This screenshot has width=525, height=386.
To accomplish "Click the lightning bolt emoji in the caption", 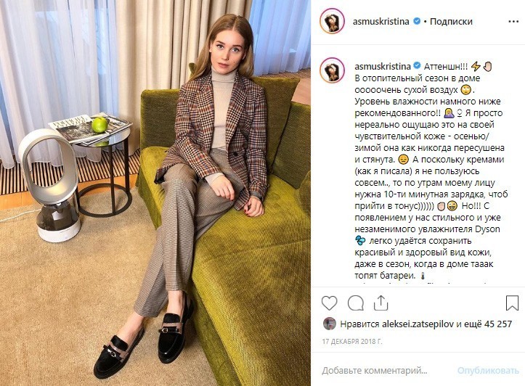I will pyautogui.click(x=476, y=66).
